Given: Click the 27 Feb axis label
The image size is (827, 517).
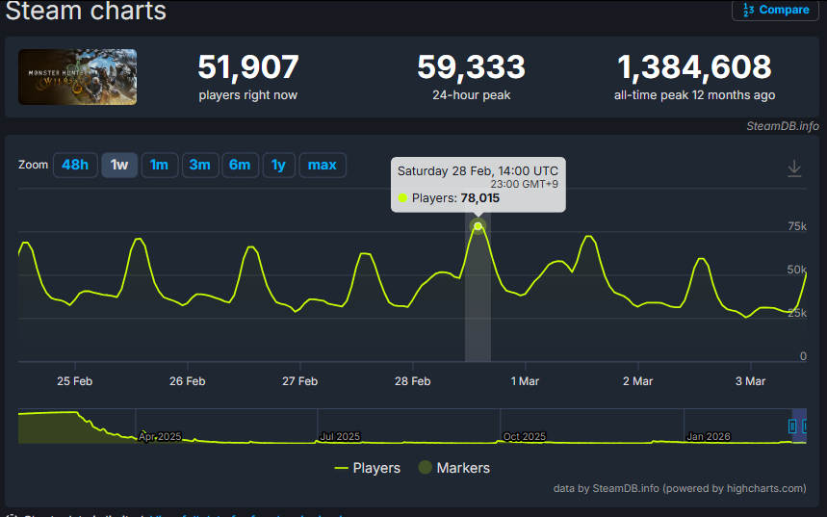Looking at the screenshot, I should click(300, 381).
